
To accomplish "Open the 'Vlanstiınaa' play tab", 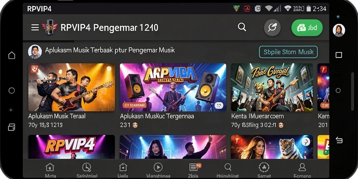I will pos(158,170).
